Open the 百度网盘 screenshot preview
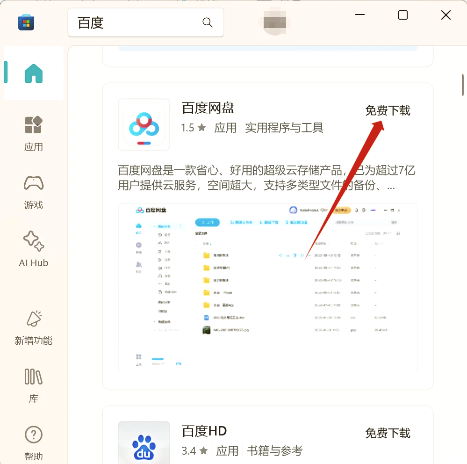The width and height of the screenshot is (467, 464). [x=267, y=288]
